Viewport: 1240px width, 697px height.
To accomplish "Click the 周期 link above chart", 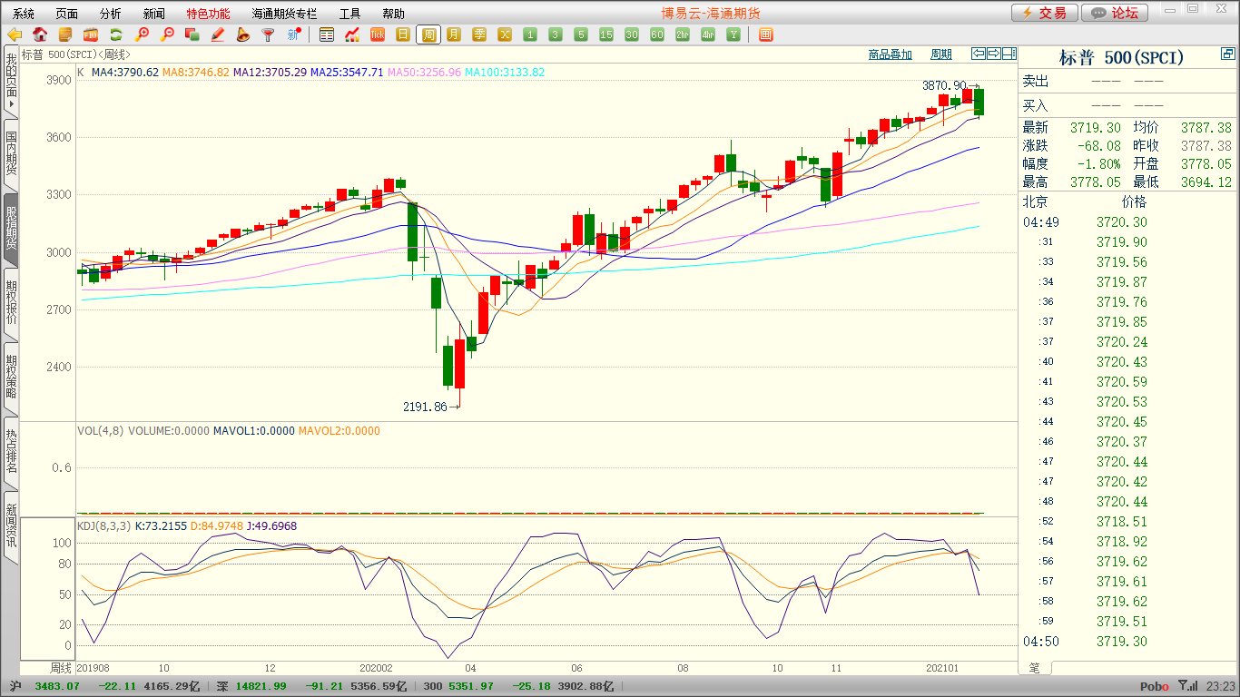I will coord(941,54).
